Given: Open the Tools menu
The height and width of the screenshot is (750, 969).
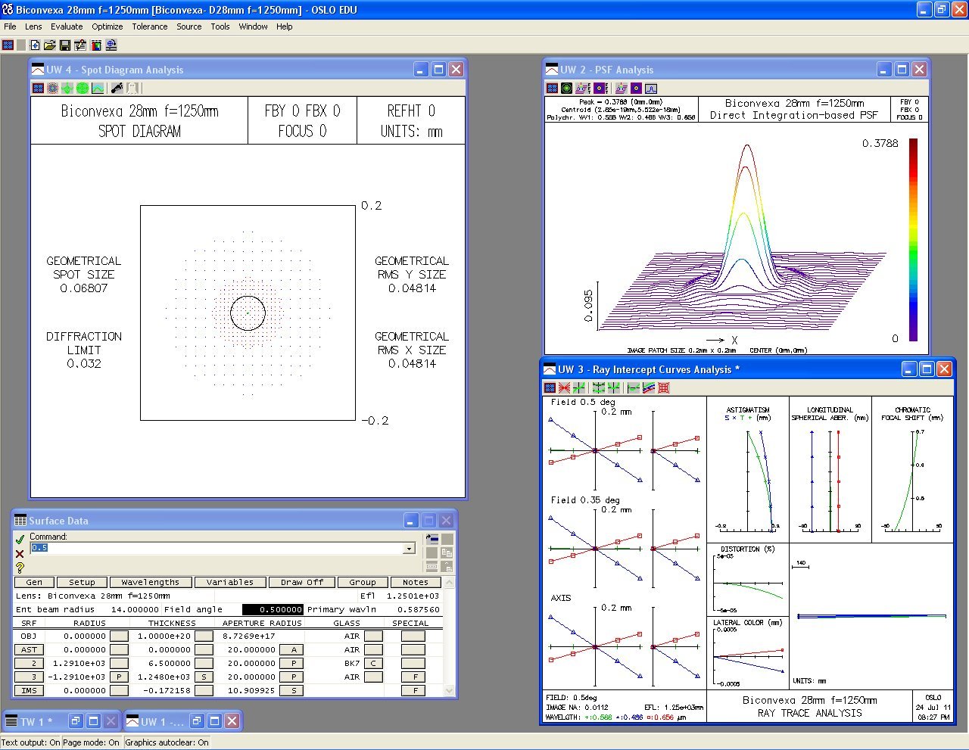Looking at the screenshot, I should click(x=220, y=26).
